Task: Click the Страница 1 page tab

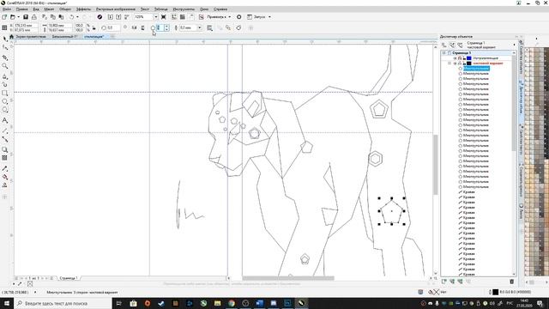Action: pyautogui.click(x=69, y=278)
